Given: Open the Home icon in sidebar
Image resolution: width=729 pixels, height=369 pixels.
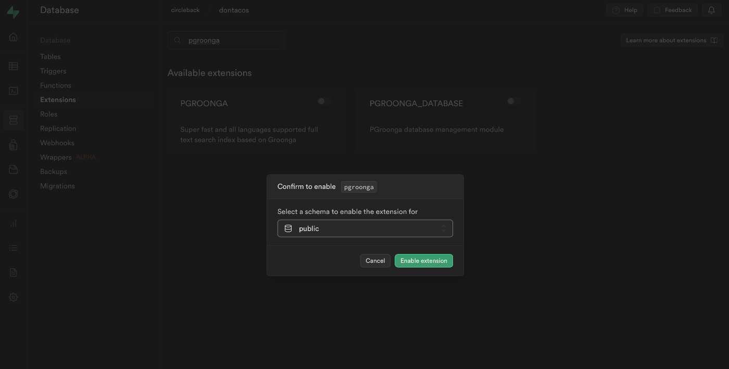Looking at the screenshot, I should tap(14, 37).
